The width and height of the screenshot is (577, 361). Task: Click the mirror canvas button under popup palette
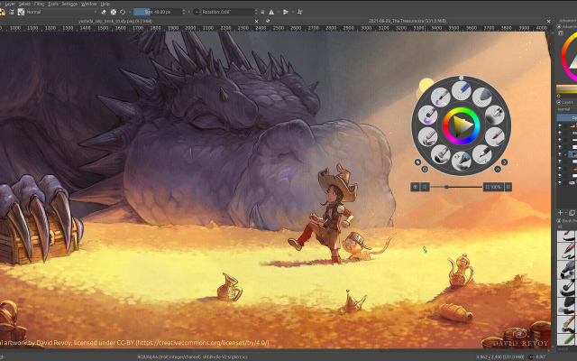point(415,187)
